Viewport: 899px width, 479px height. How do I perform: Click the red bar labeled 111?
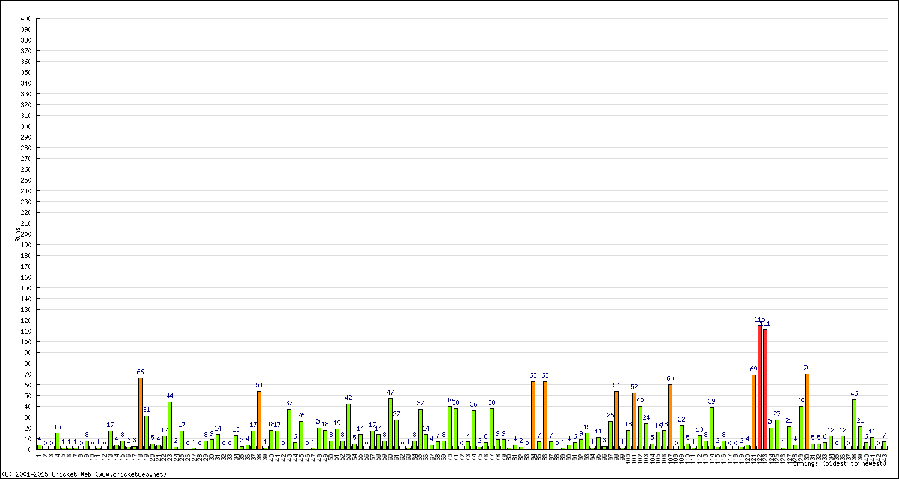coord(765,389)
